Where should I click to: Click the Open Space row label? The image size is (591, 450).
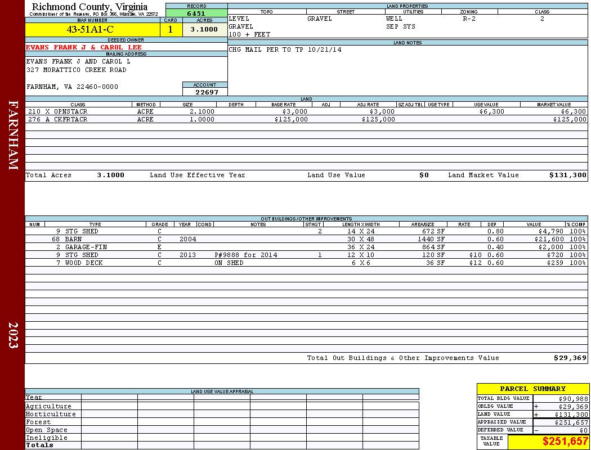point(46,430)
